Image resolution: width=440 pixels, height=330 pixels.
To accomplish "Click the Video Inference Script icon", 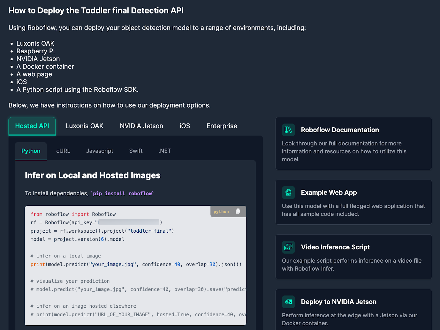I will [x=288, y=247].
